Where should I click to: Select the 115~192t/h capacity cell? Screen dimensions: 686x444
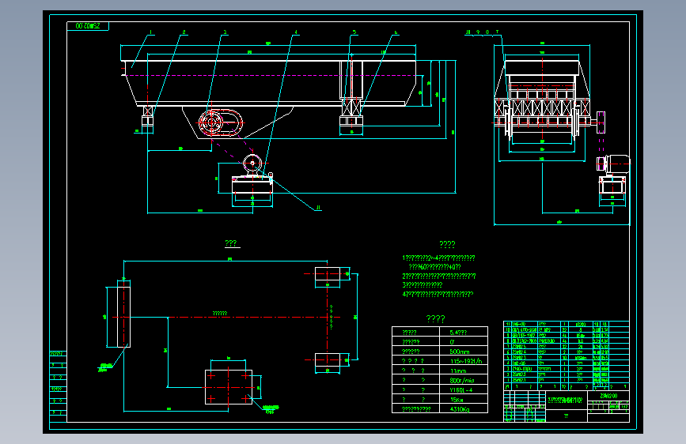coord(464,361)
